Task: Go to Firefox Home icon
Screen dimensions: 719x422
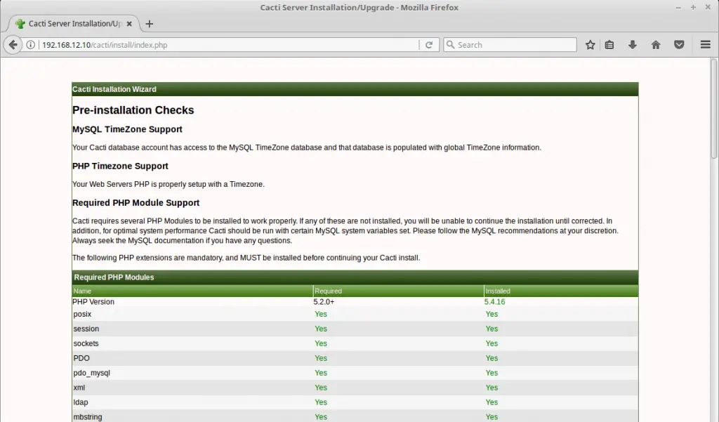Action: tap(656, 44)
